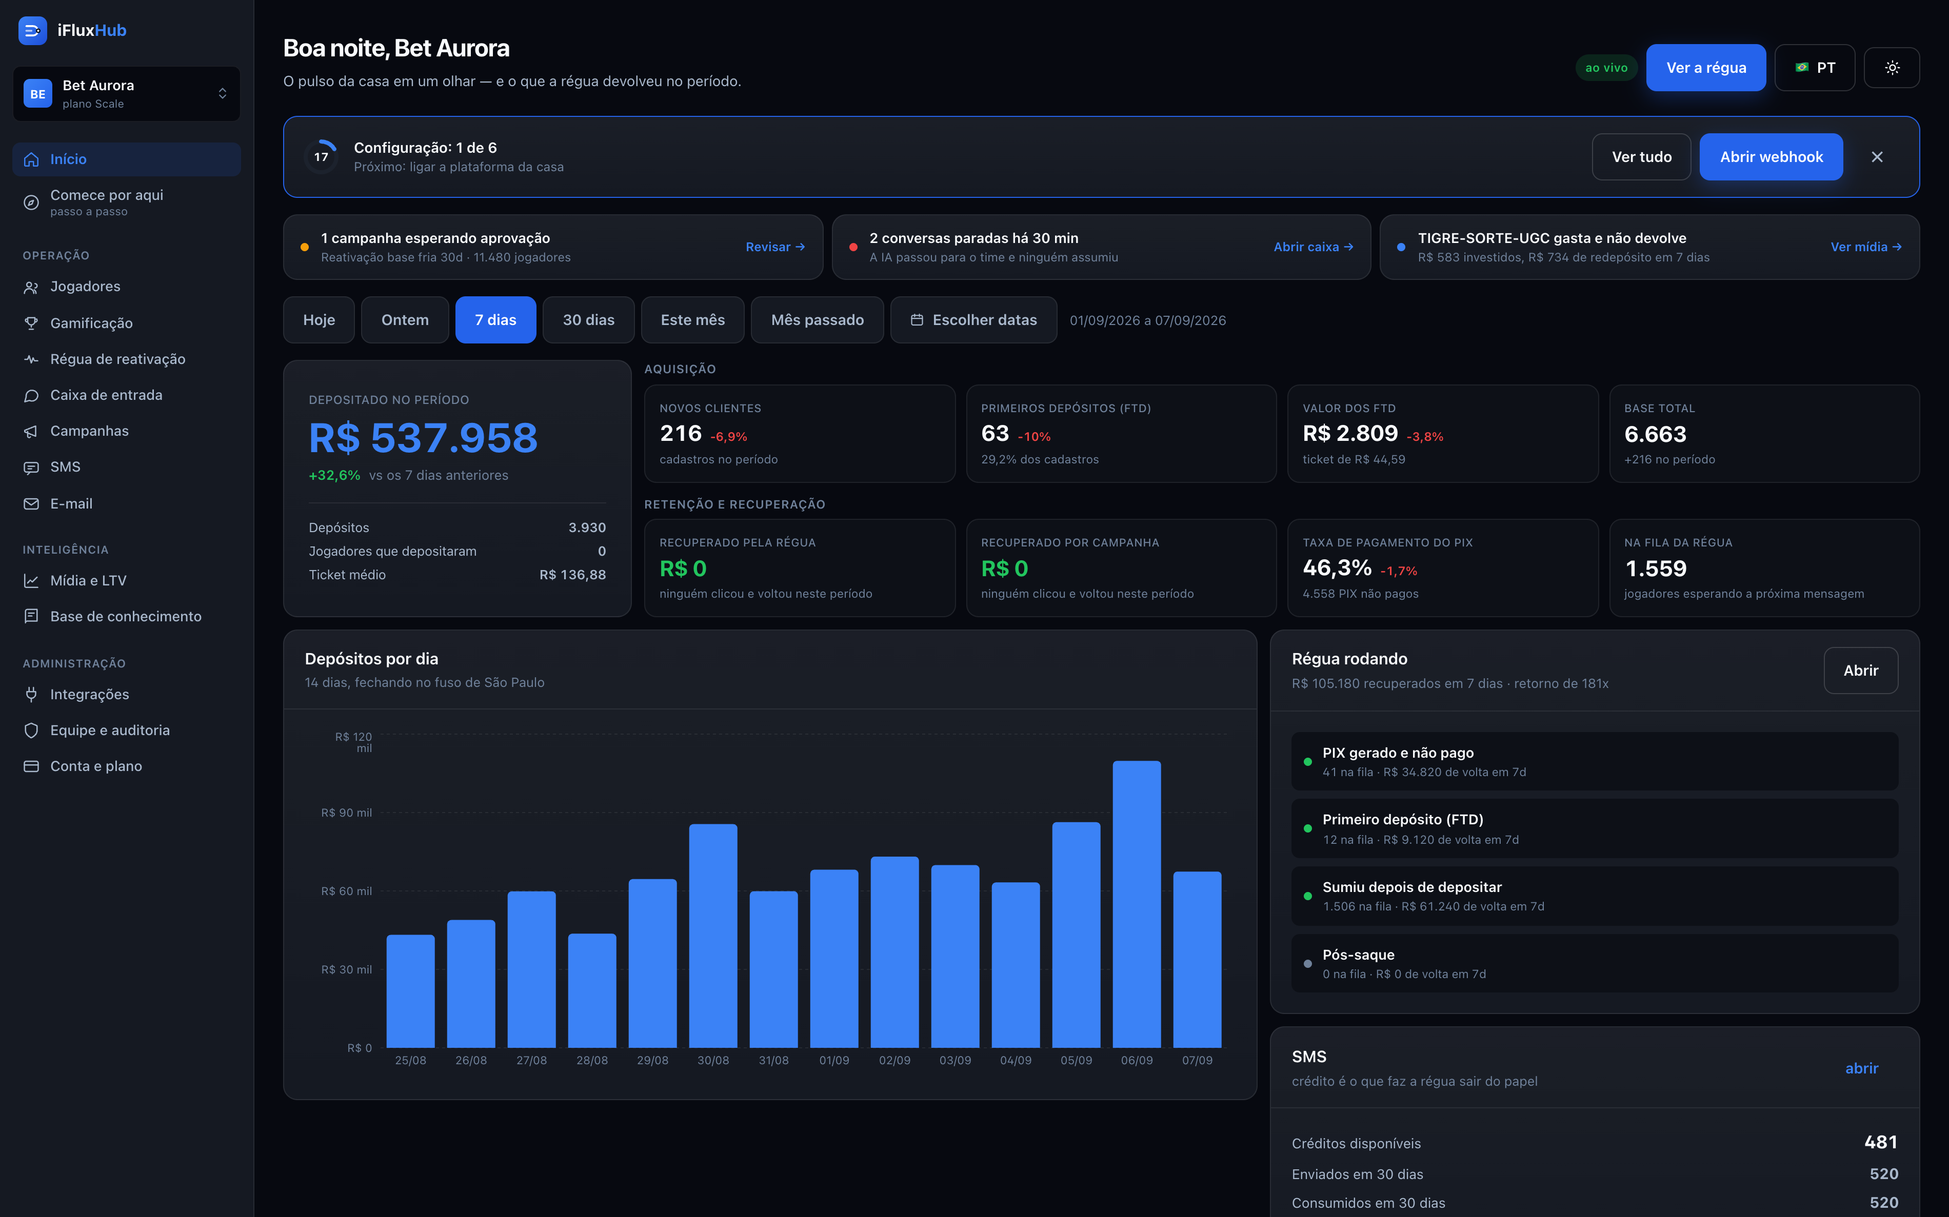Viewport: 1949px width, 1217px height.
Task: Select the 06/09 bar in deposits chart
Action: (x=1137, y=905)
